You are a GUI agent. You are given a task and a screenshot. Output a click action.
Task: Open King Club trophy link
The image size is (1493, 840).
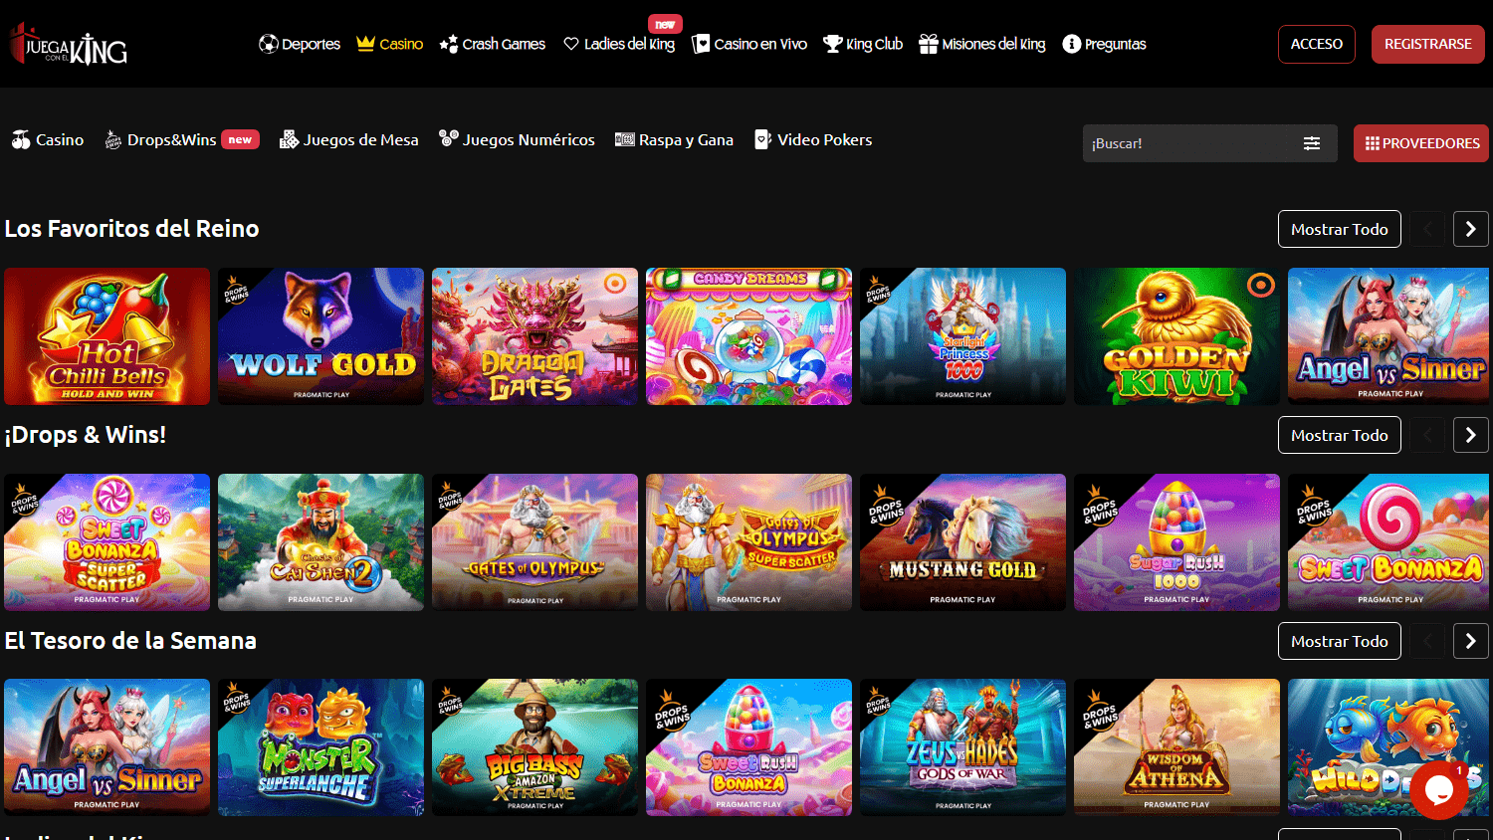pyautogui.click(x=863, y=44)
